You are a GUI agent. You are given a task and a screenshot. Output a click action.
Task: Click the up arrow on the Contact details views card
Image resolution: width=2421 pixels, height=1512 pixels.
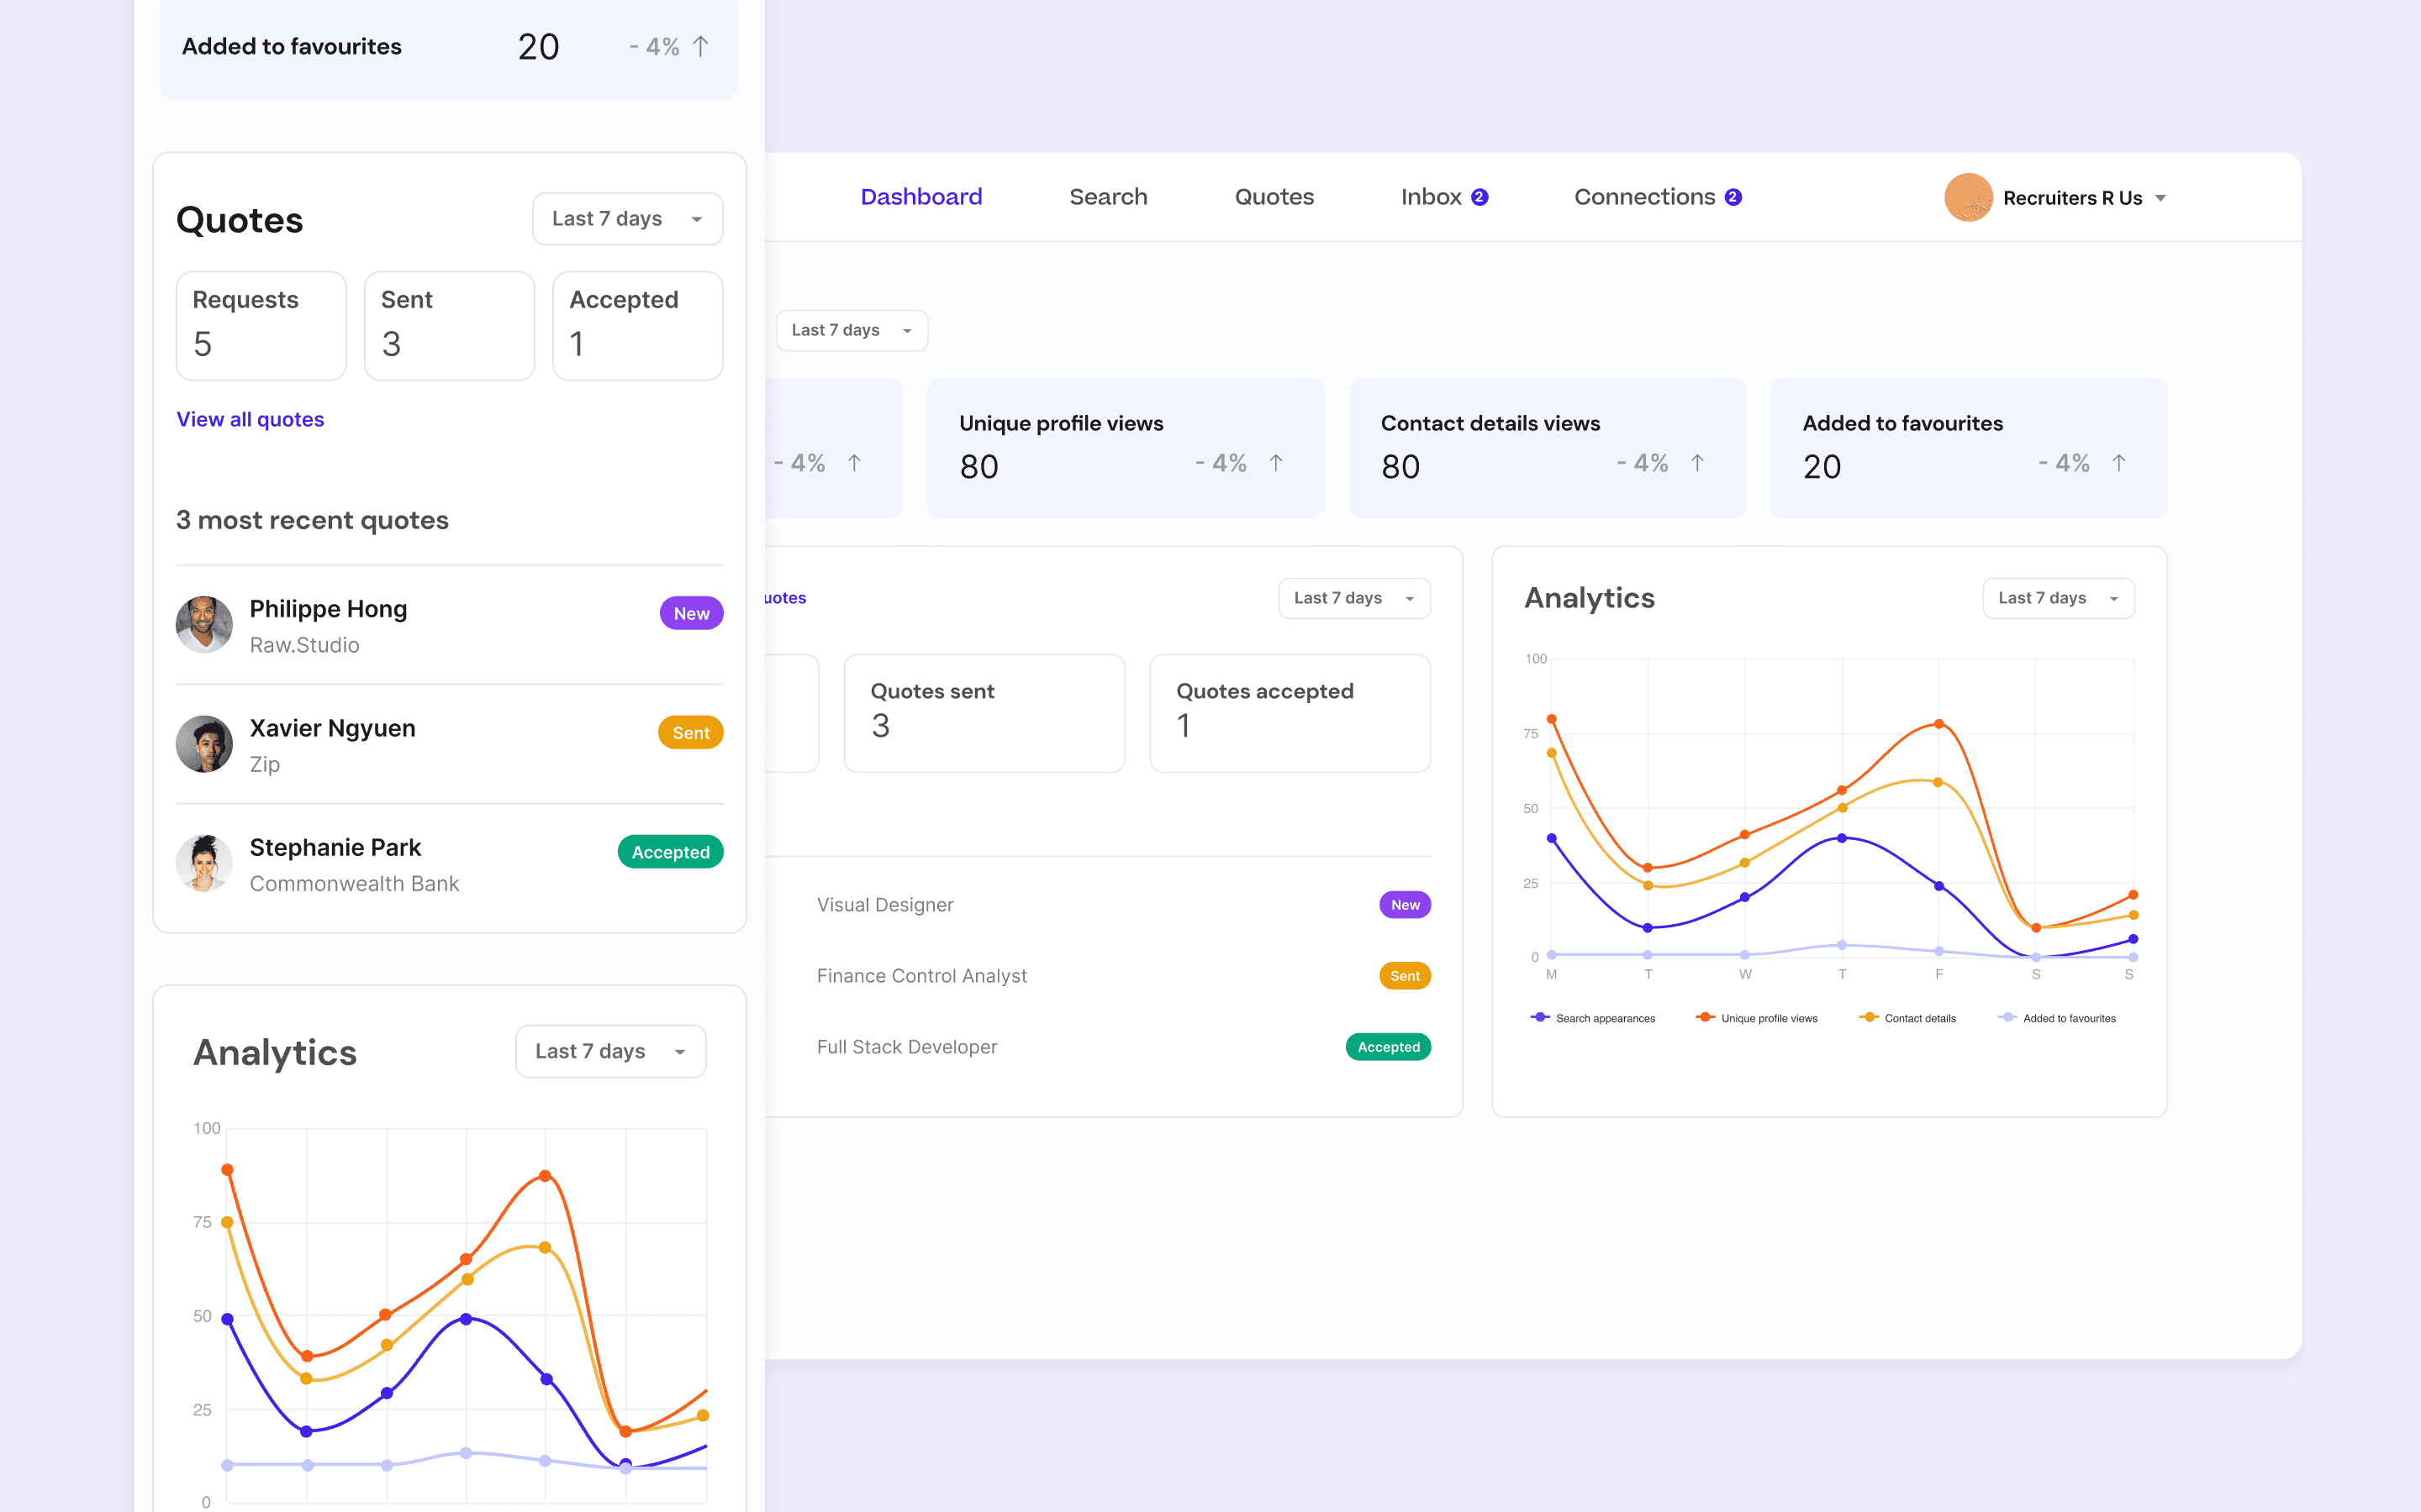pyautogui.click(x=1698, y=463)
